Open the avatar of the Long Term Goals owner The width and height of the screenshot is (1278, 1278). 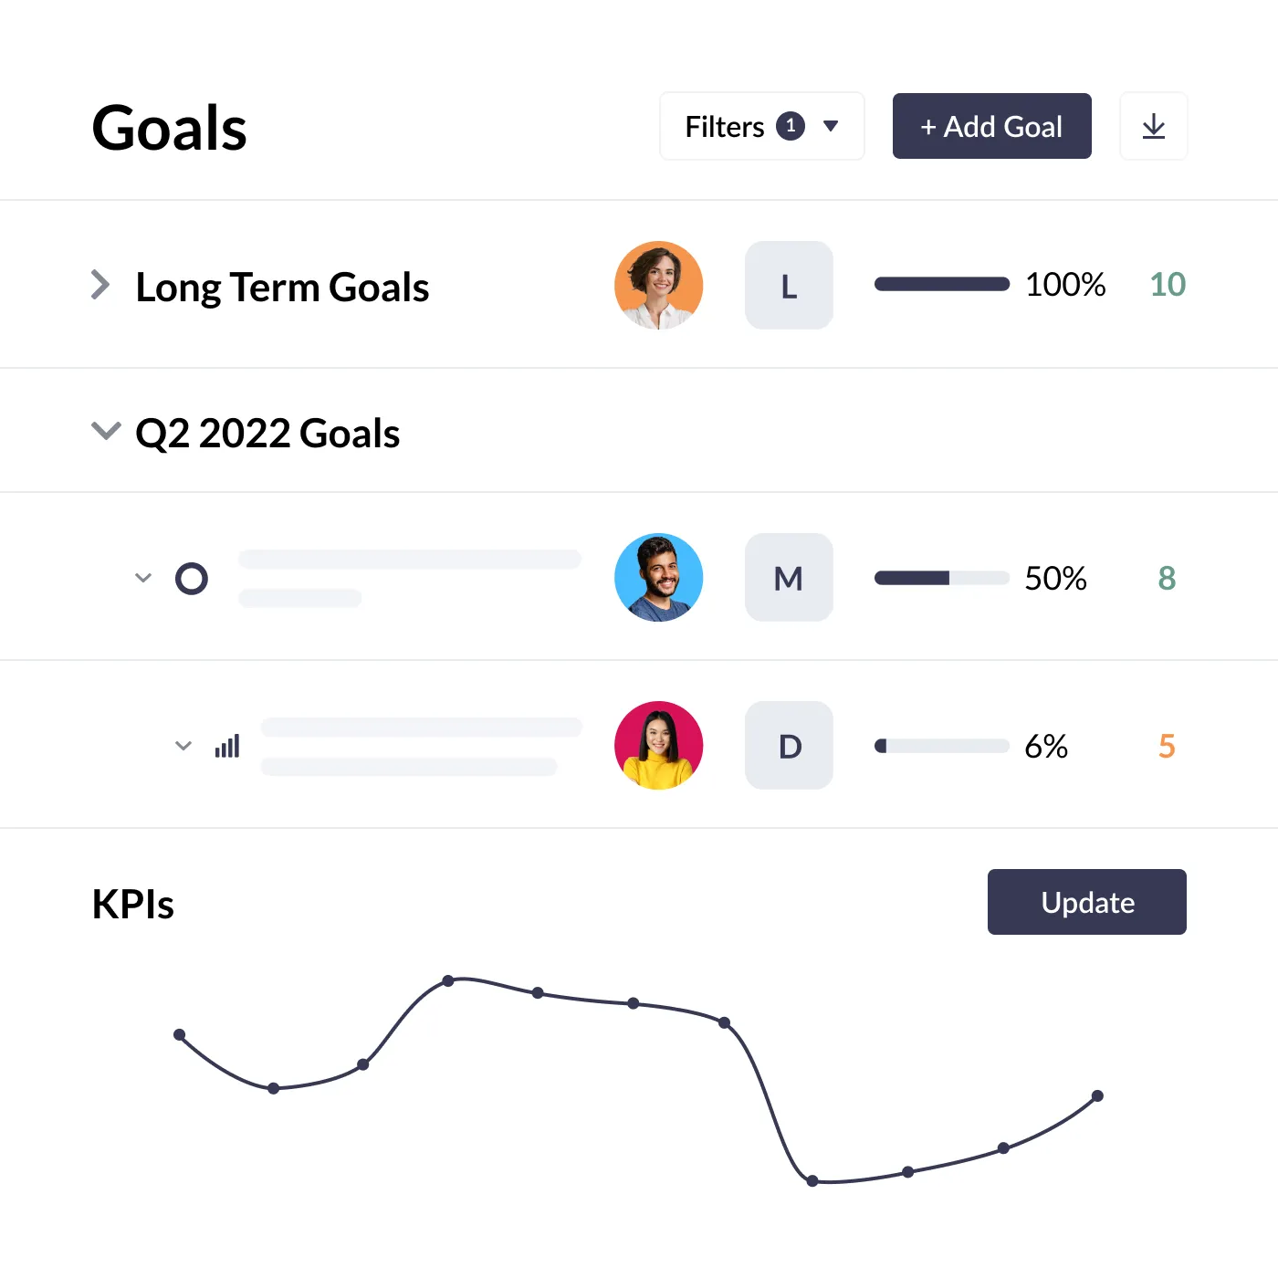click(658, 285)
